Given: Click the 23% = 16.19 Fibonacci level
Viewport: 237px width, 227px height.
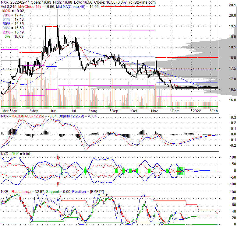Looking at the screenshot, I should pyautogui.click(x=14, y=32).
